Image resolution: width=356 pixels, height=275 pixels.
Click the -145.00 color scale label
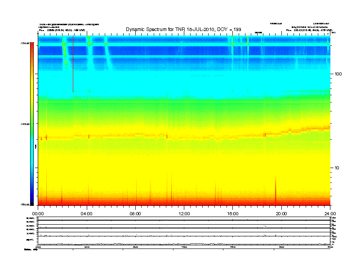pos(25,124)
